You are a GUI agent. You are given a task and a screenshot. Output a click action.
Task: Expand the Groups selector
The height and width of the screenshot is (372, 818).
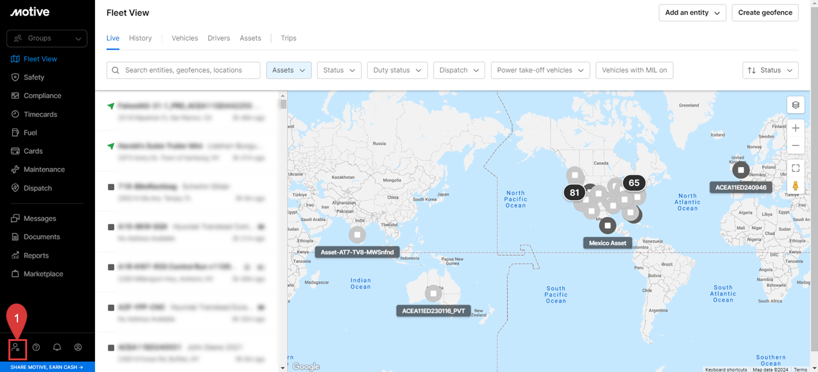click(47, 39)
